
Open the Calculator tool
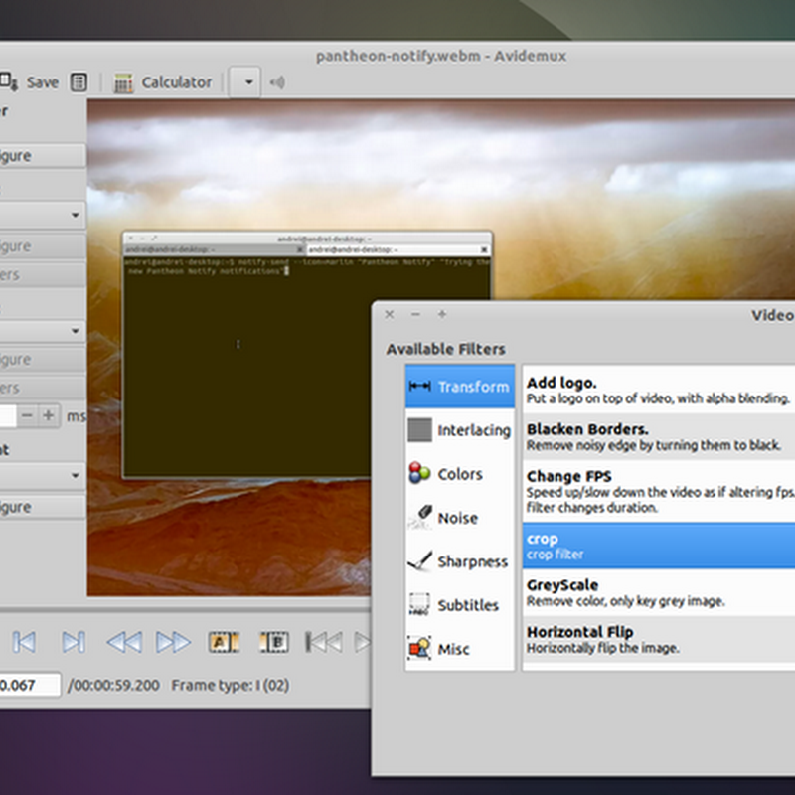163,82
